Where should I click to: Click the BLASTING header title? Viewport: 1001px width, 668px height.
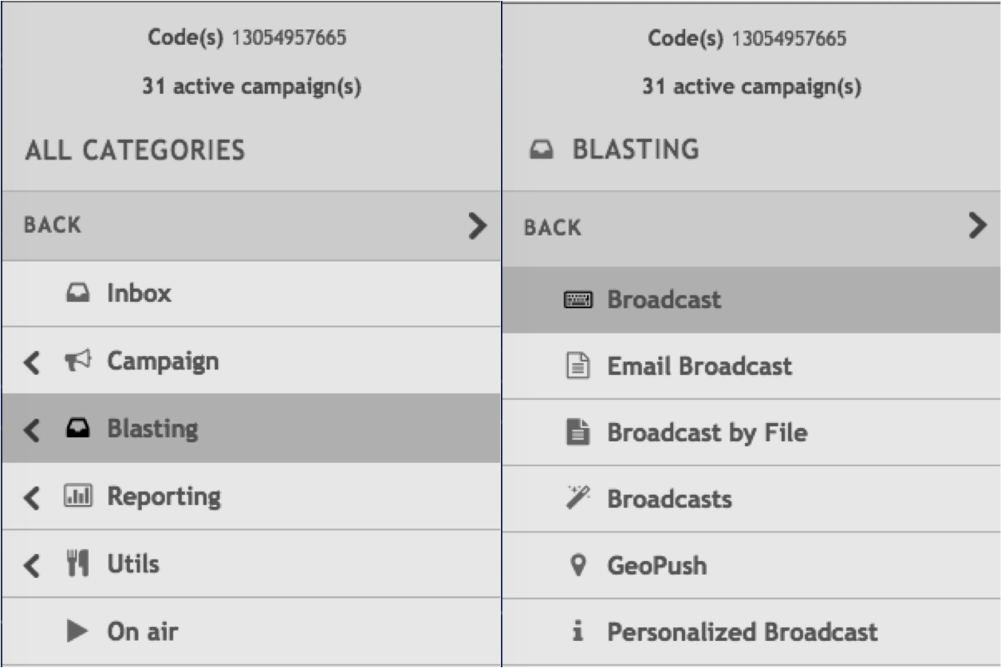tap(636, 150)
